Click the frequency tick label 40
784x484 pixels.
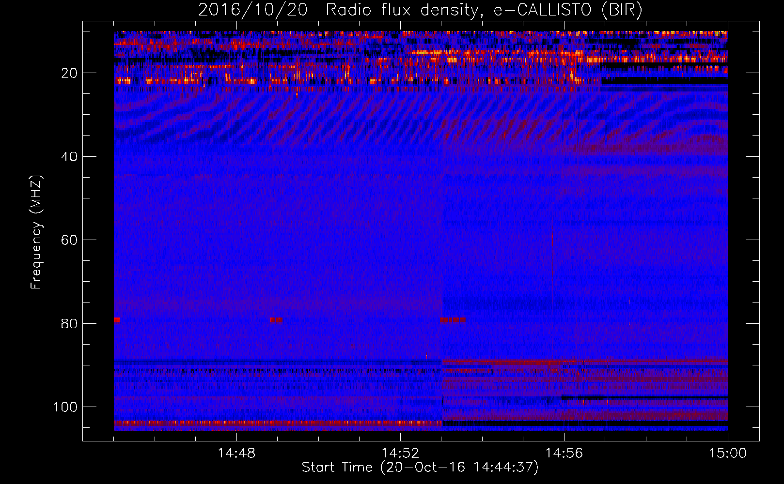(69, 157)
